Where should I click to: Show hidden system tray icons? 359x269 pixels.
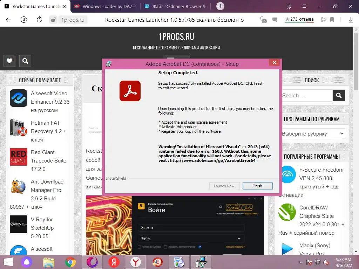coord(300,262)
